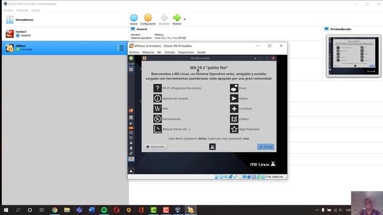Open the list menu icon on the MXlinux row
This screenshot has width=383, height=215.
pyautogui.click(x=120, y=48)
